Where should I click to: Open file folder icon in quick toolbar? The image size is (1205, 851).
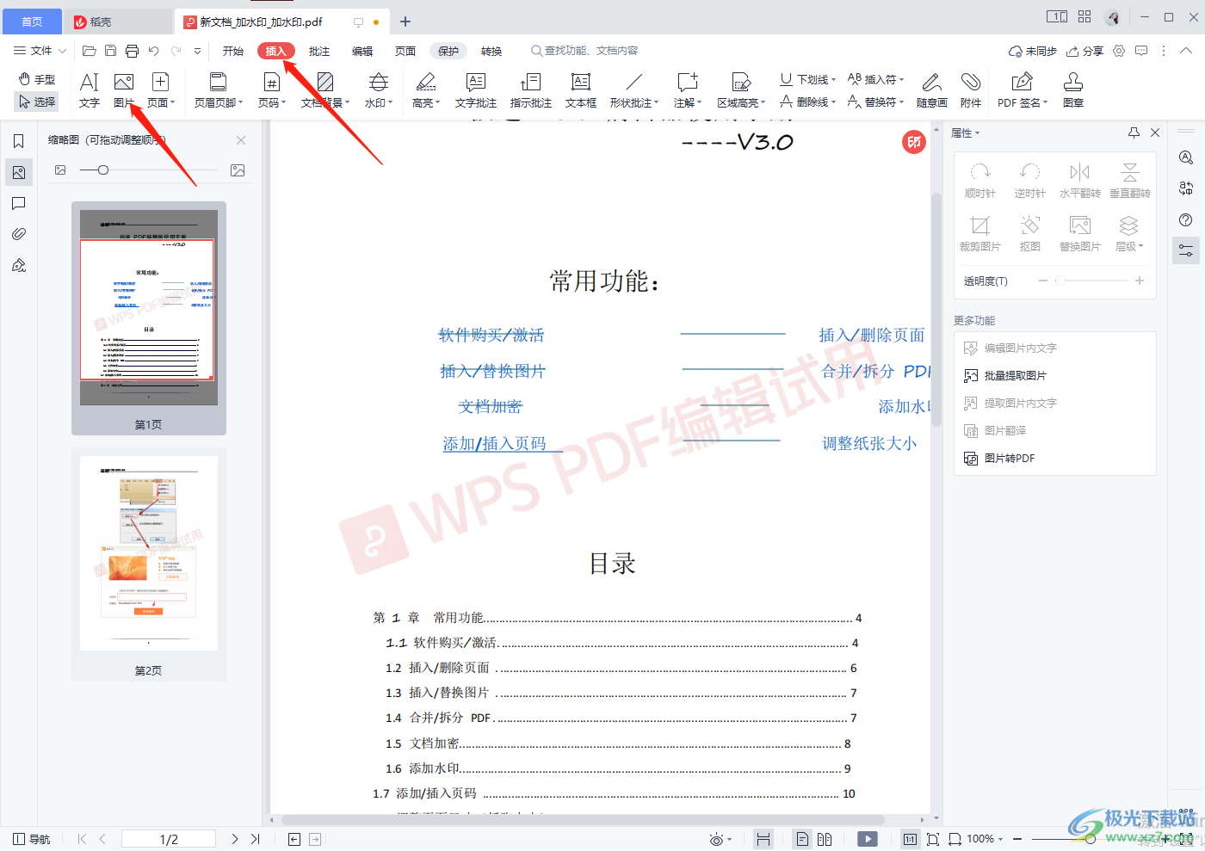tap(89, 51)
